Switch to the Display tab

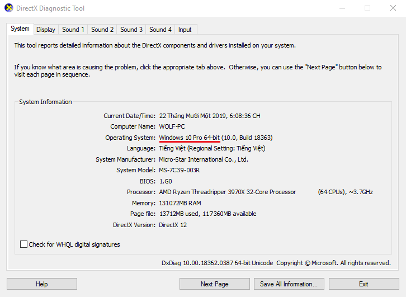pyautogui.click(x=46, y=30)
